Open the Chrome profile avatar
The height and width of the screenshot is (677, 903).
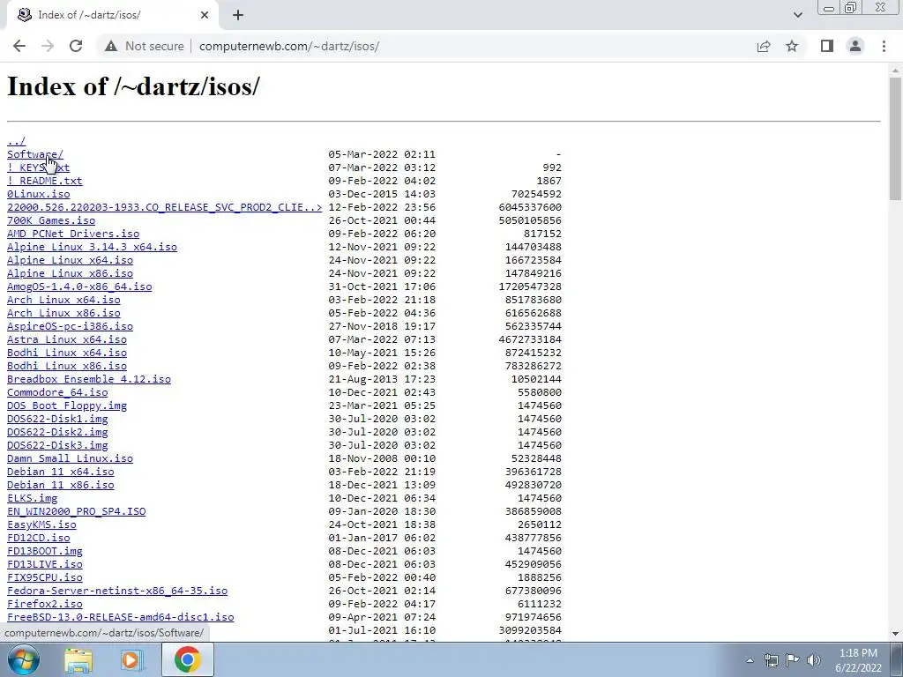point(855,46)
